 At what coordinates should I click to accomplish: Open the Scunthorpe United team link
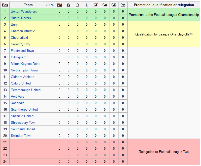tap(24, 109)
